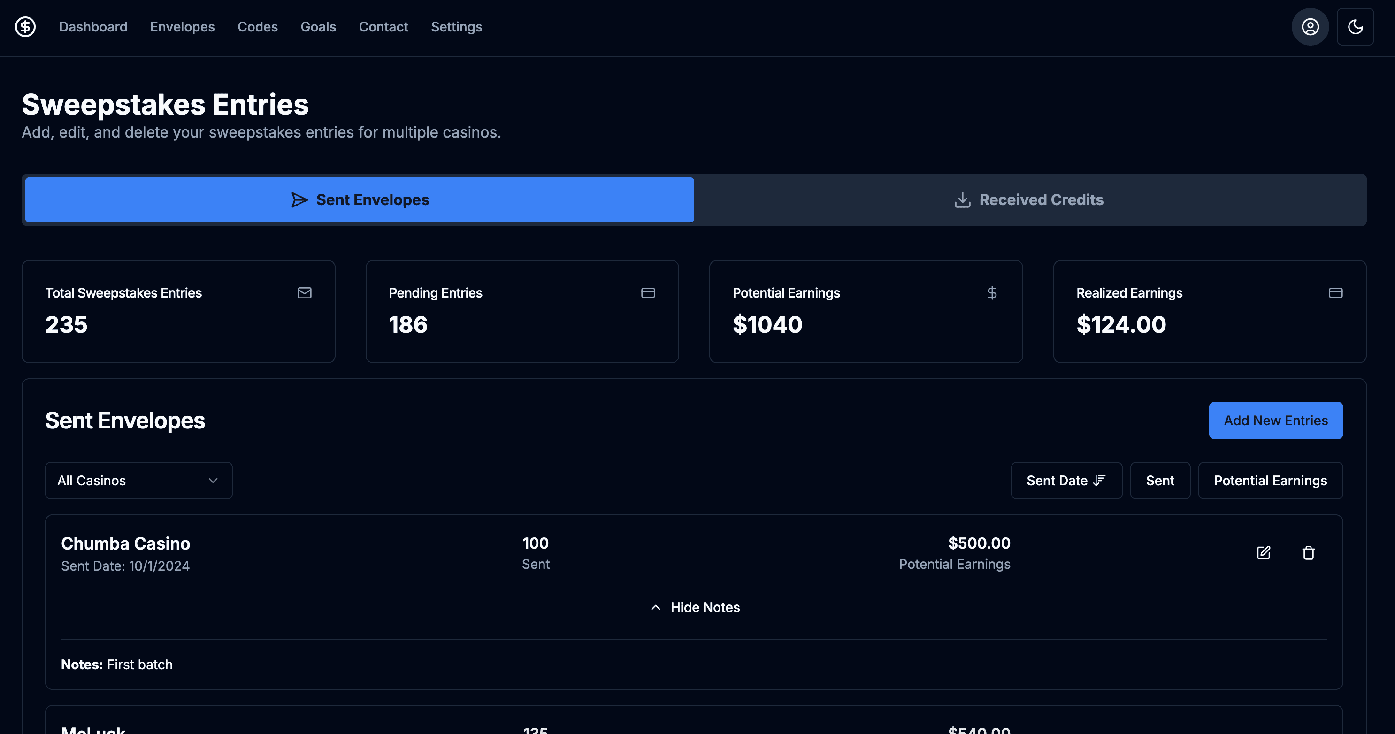The image size is (1395, 734).
Task: Toggle dark mode moon icon
Action: 1355,27
